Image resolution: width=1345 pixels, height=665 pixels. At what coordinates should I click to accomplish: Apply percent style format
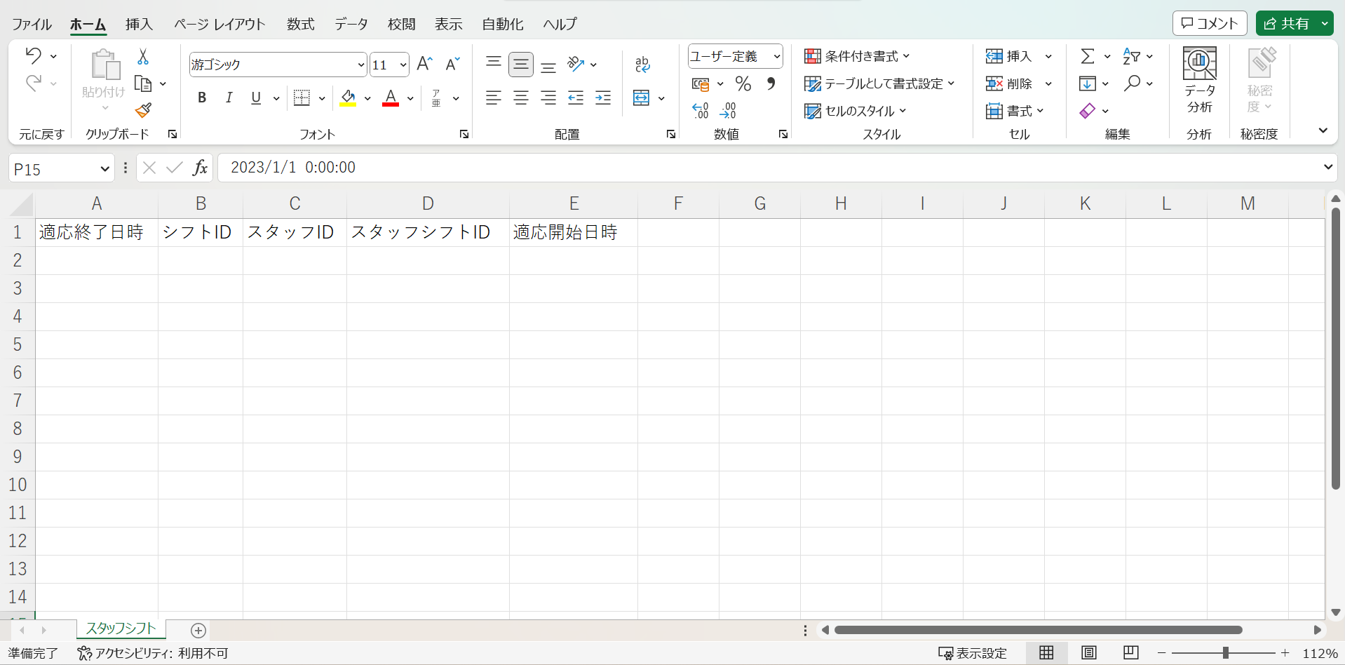(x=743, y=83)
